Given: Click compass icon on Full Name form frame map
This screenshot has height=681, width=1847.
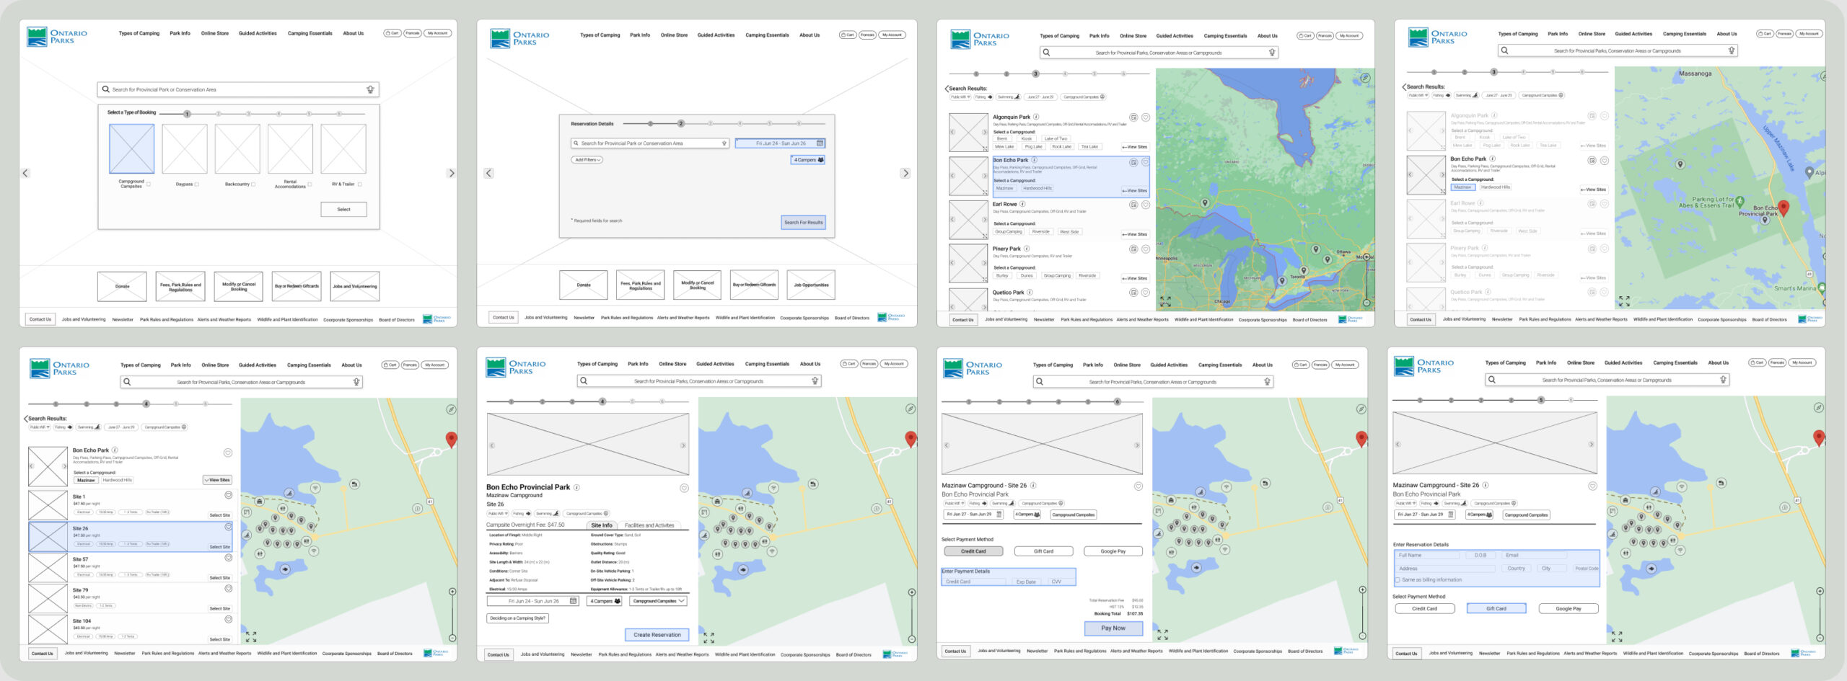Looking at the screenshot, I should 1819,408.
